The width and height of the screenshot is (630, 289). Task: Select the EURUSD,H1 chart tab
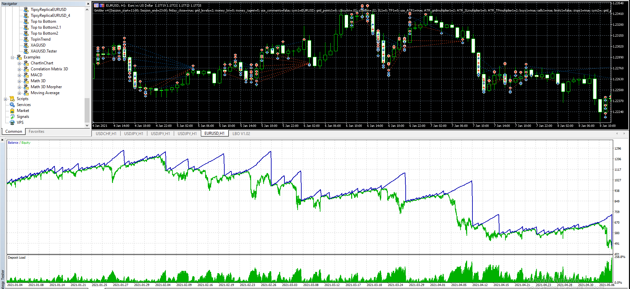pyautogui.click(x=214, y=133)
